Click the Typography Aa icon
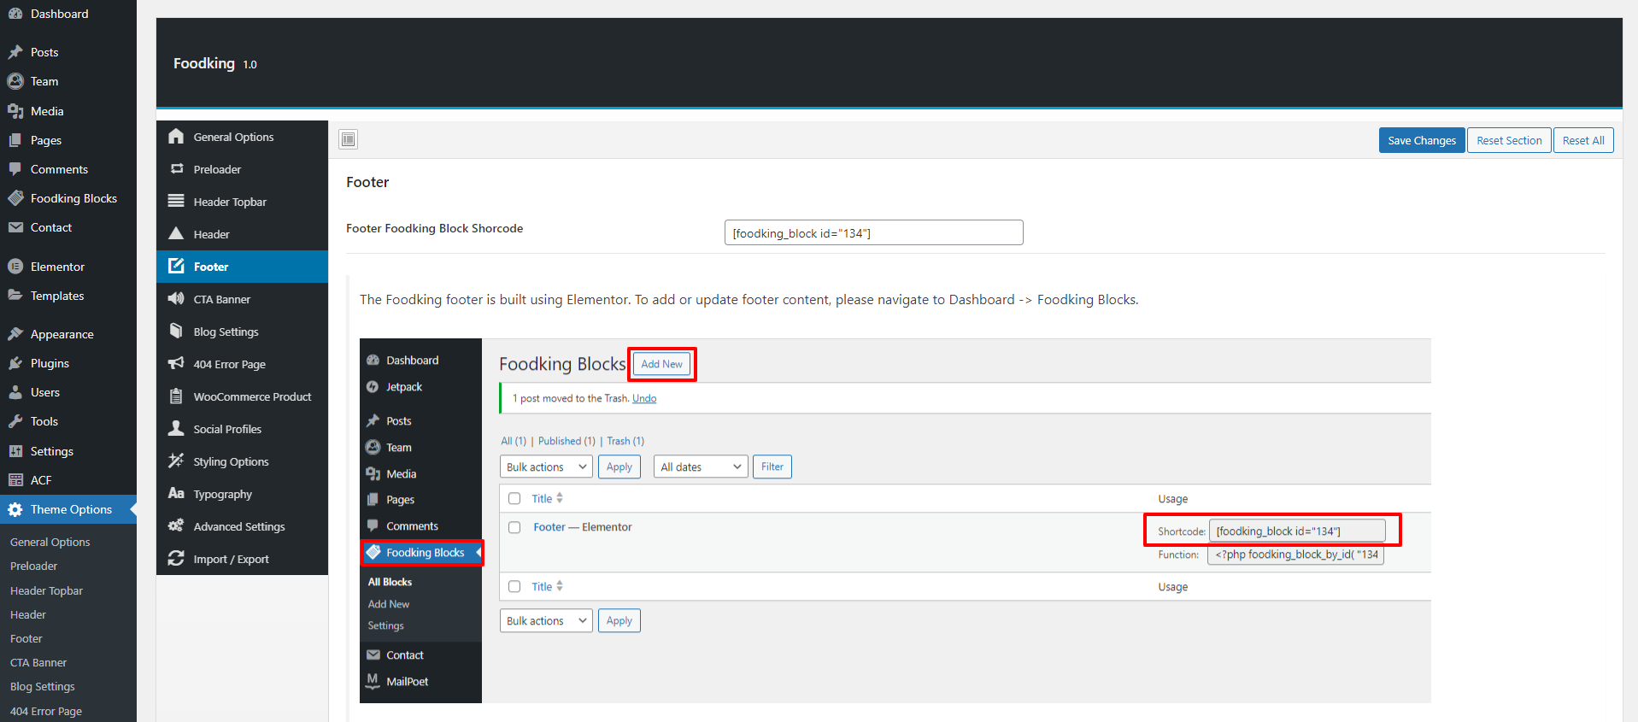 click(176, 494)
